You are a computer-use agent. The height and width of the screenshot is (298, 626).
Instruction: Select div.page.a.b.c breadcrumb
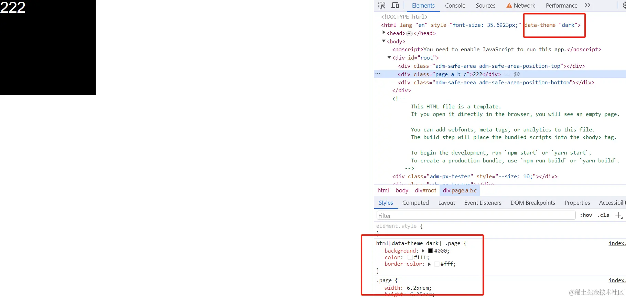pyautogui.click(x=460, y=190)
